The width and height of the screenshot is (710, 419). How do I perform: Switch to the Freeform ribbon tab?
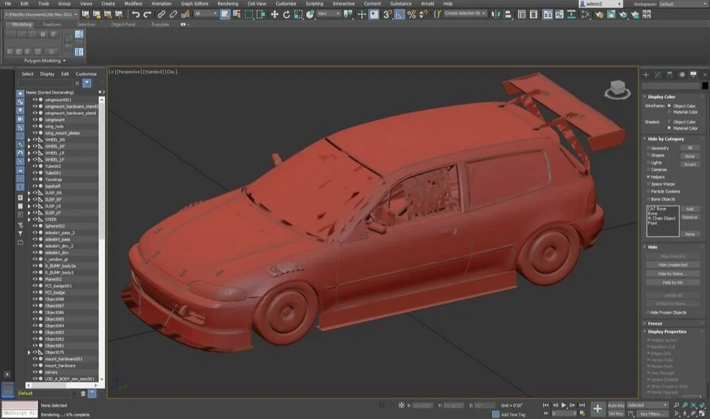click(52, 24)
